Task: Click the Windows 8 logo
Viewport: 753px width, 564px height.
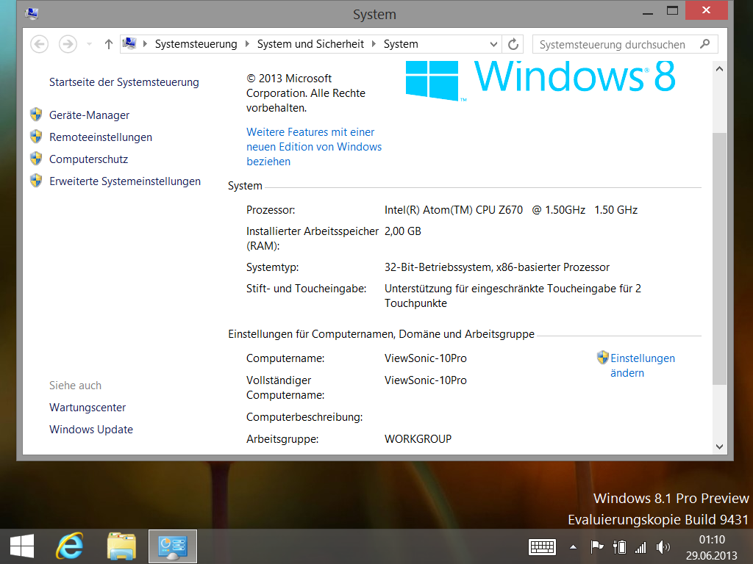Action: (x=540, y=79)
